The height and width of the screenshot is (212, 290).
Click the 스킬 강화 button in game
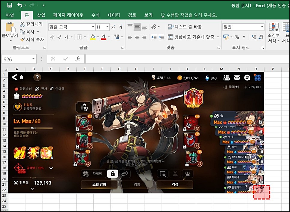click(x=99, y=184)
